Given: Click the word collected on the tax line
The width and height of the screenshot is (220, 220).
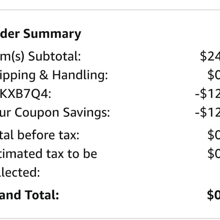Looking at the screenshot, I should click(20, 172).
